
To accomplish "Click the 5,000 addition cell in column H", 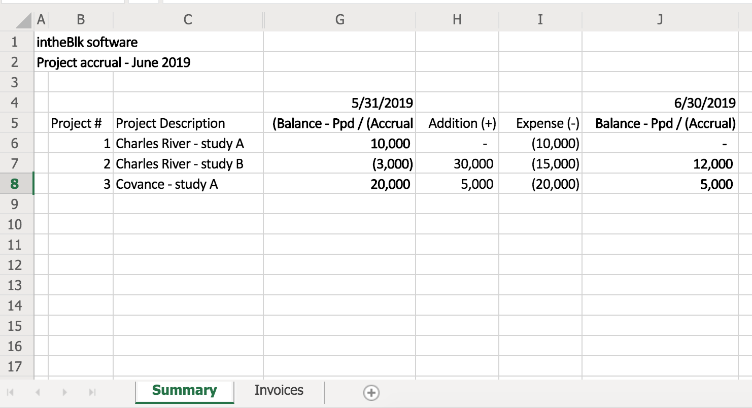I will pos(457,184).
